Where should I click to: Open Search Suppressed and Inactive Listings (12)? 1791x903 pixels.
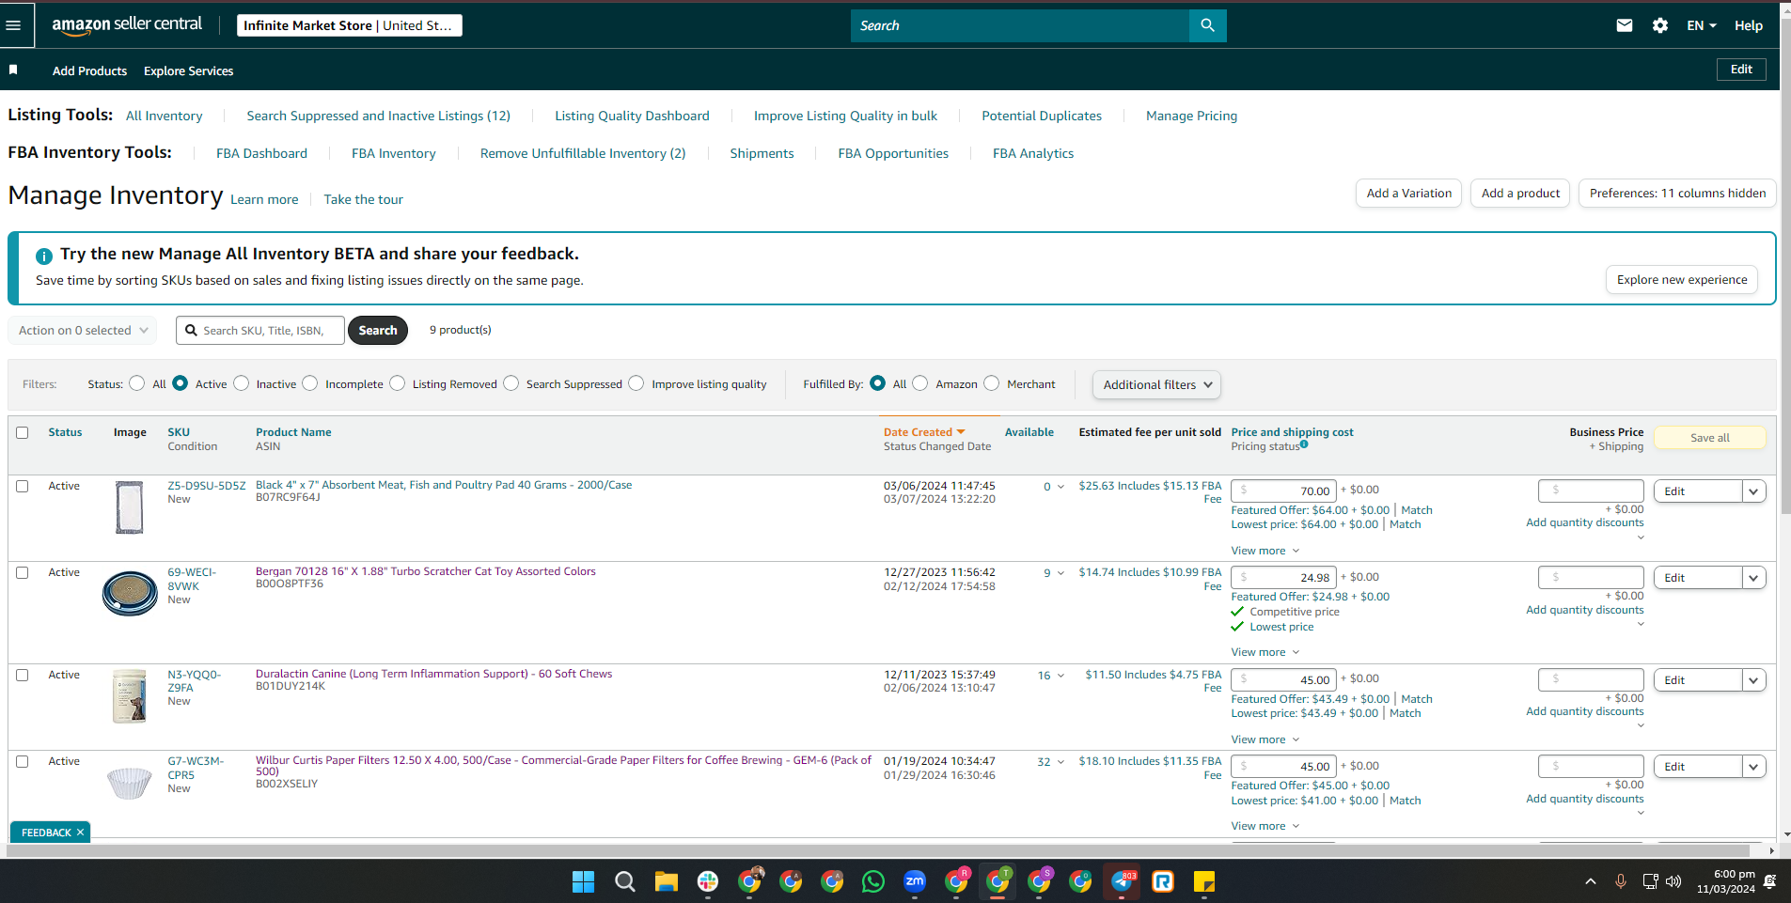click(379, 116)
